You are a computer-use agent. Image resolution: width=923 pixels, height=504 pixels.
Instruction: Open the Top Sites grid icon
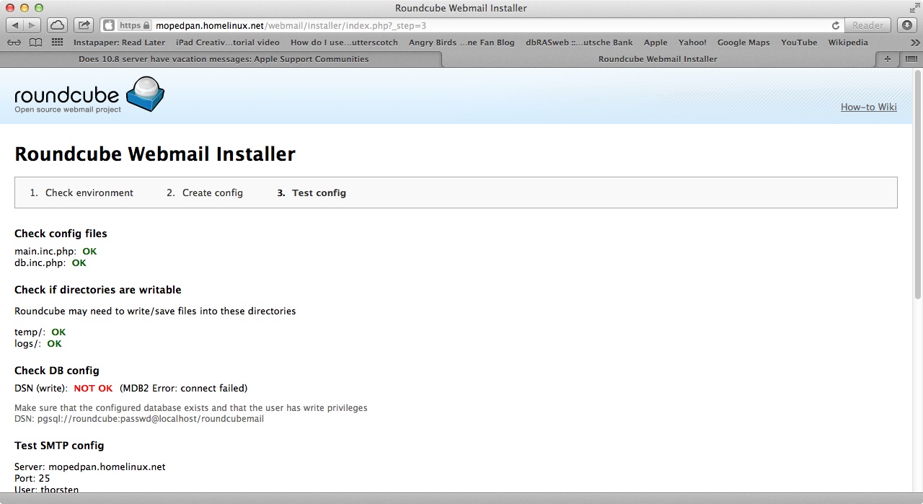point(57,43)
